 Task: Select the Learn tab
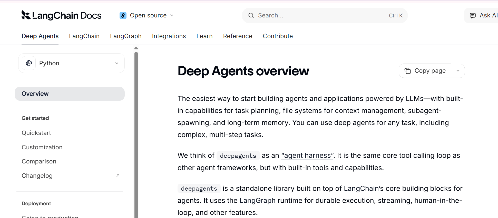point(204,36)
